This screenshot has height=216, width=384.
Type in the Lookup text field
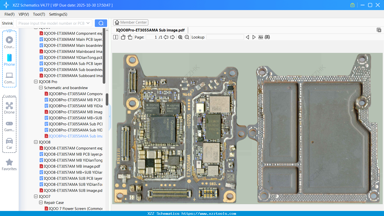(225, 37)
